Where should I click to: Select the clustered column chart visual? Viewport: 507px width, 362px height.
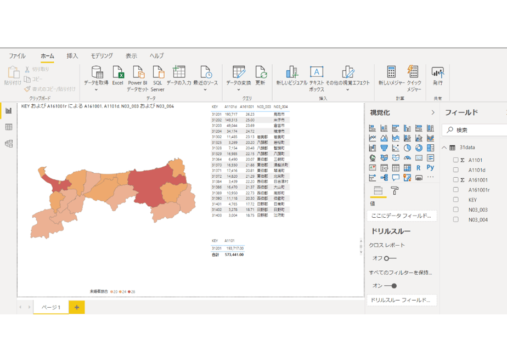coord(407,128)
